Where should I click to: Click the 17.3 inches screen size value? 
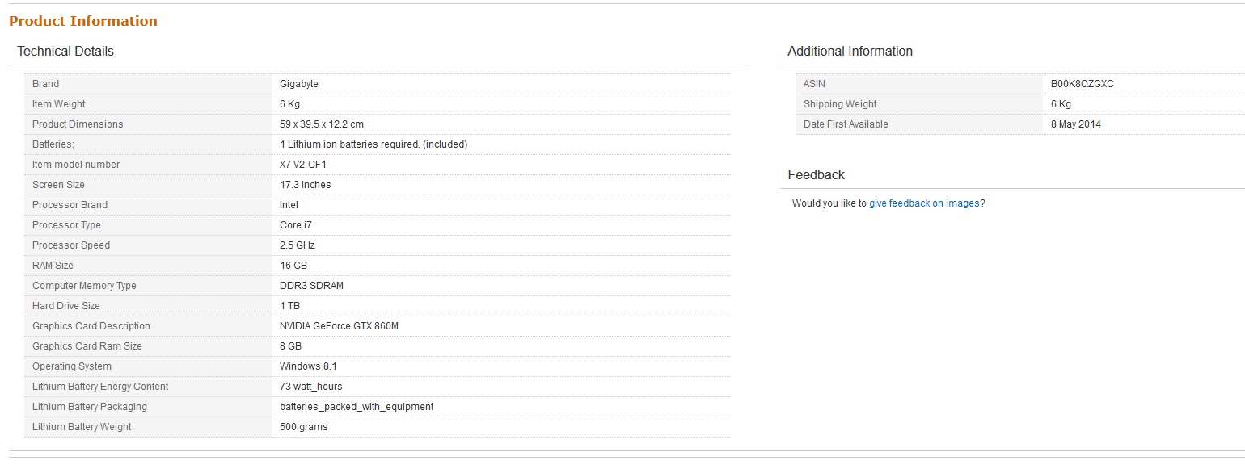305,185
